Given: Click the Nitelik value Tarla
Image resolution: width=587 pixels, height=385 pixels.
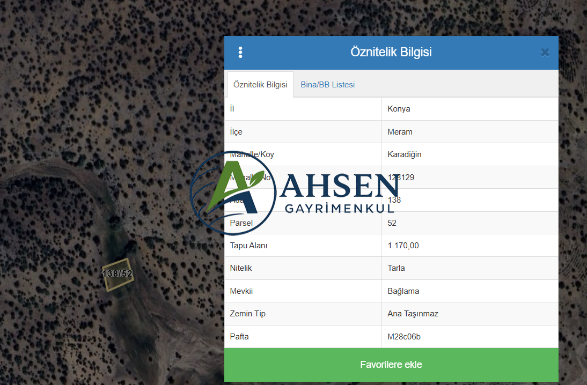Looking at the screenshot, I should pyautogui.click(x=397, y=268).
